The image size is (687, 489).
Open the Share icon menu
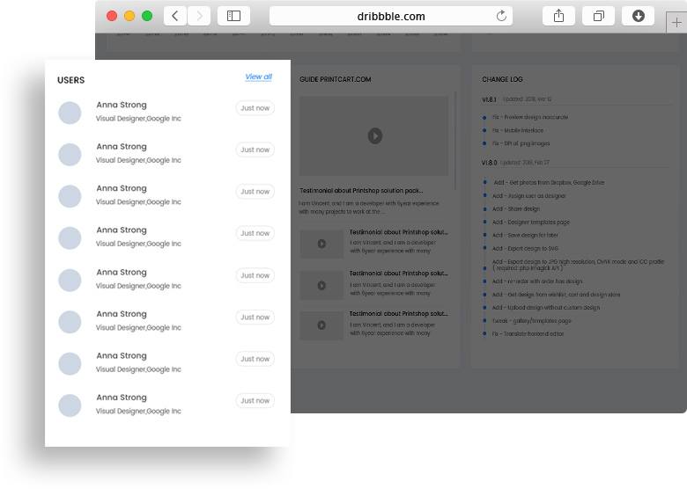pos(558,16)
